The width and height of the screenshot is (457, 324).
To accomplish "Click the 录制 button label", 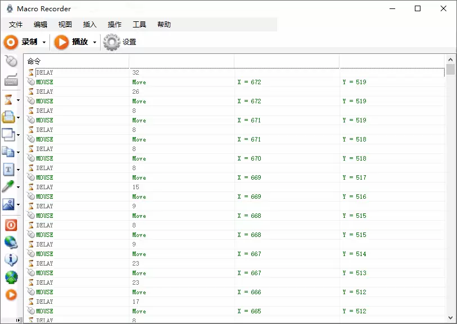I will (x=29, y=42).
